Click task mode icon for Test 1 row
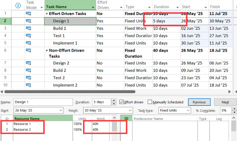Image resolution: width=237 pixels, height=141 pixels. click(28, 36)
